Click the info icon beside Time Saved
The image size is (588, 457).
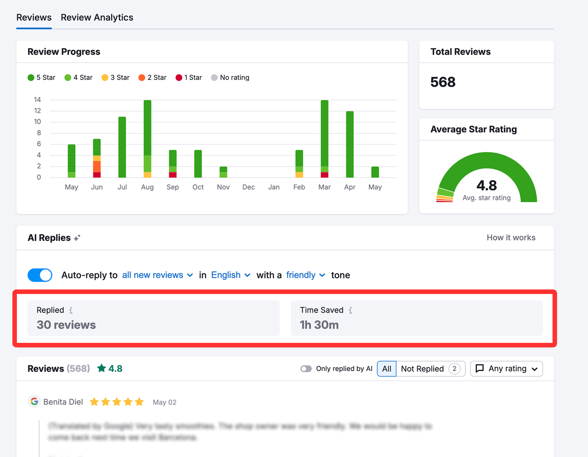click(x=350, y=310)
